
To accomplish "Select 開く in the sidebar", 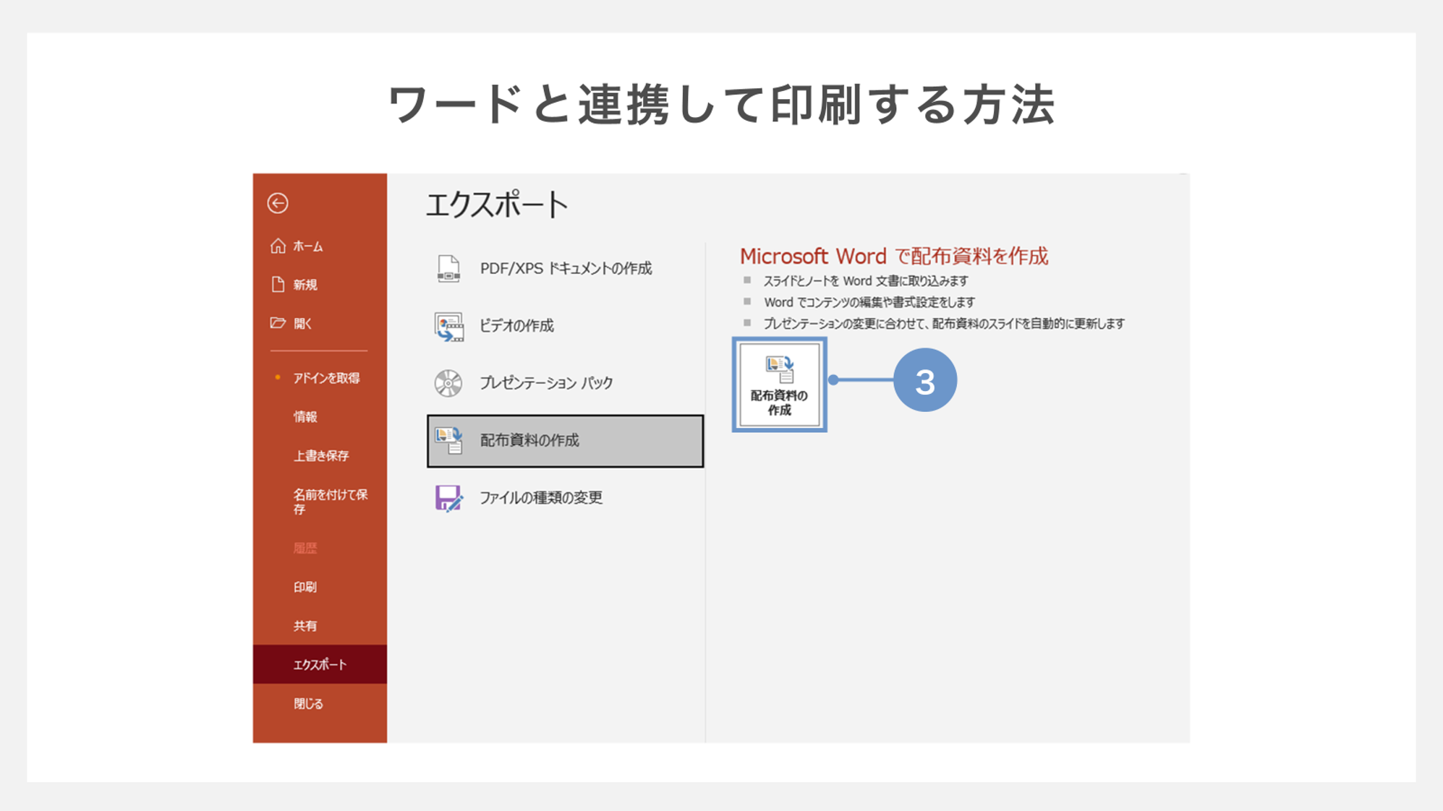I will tap(320, 323).
